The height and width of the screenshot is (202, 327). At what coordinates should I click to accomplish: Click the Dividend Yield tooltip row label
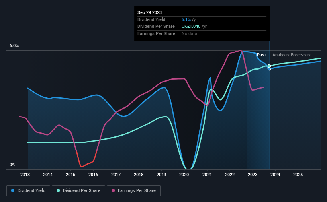151,19
